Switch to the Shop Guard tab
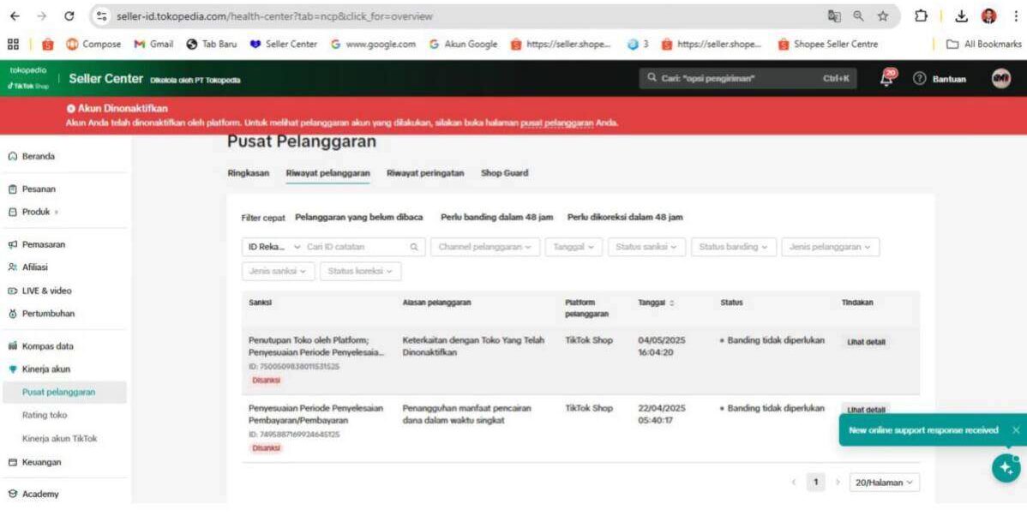Viewport: 1027px width, 516px height. pos(504,173)
